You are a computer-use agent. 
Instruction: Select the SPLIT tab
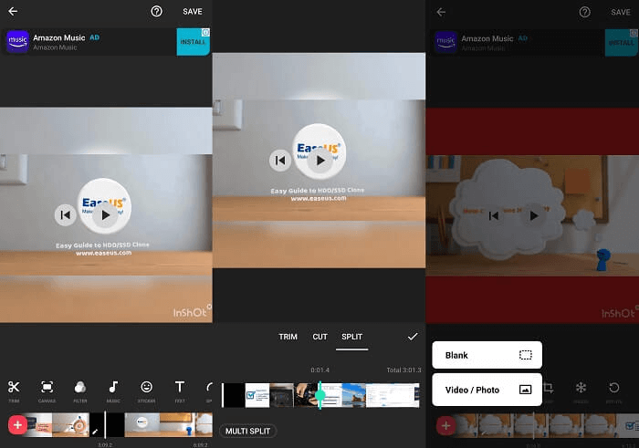point(351,337)
